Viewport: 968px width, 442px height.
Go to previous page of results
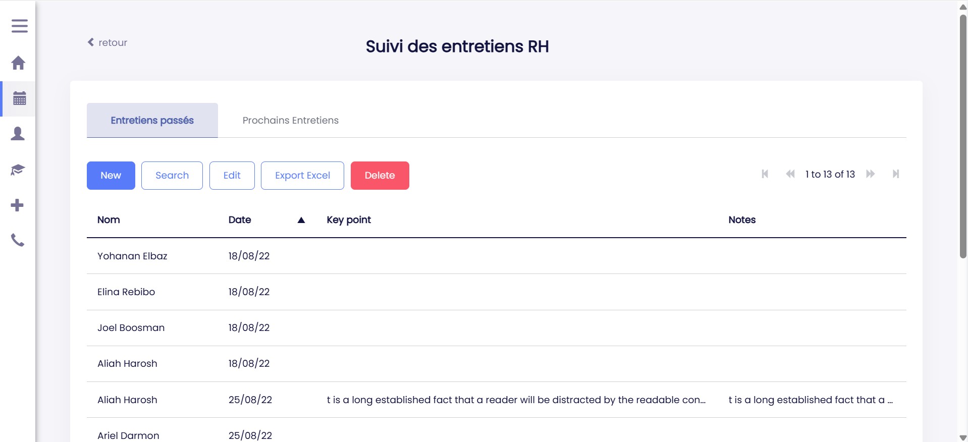click(x=790, y=174)
